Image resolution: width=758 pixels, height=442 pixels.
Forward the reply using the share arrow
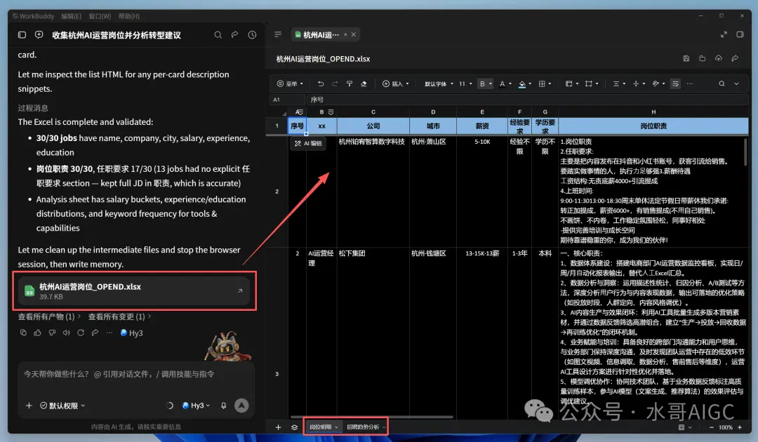click(95, 333)
